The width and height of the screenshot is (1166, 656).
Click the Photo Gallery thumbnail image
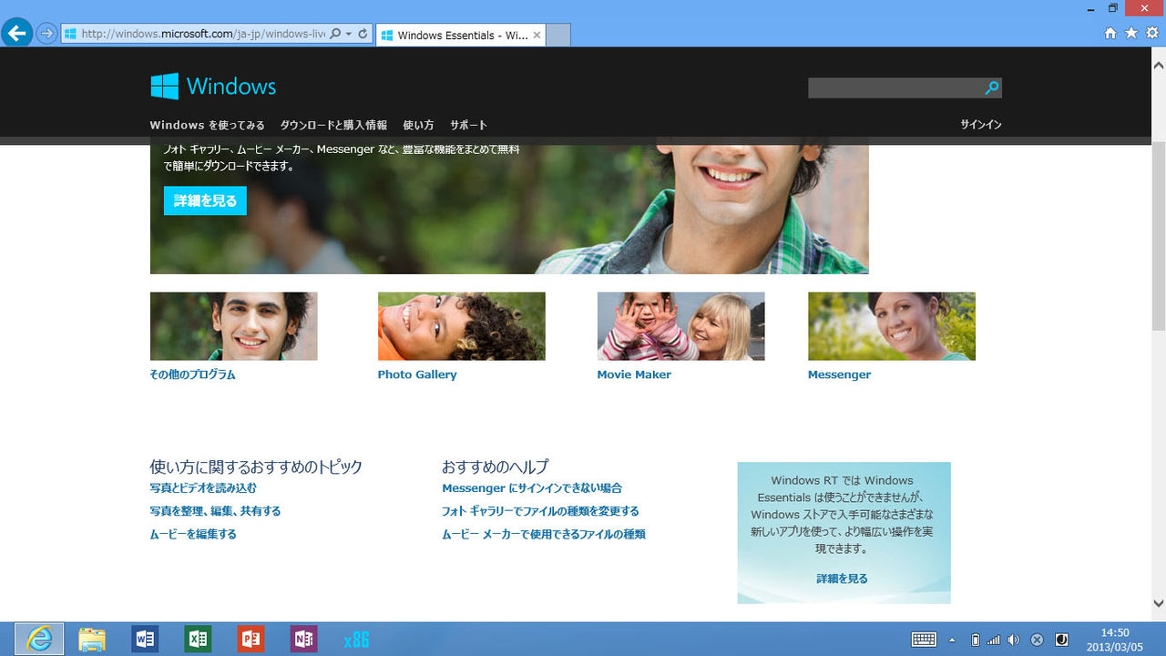coord(461,326)
